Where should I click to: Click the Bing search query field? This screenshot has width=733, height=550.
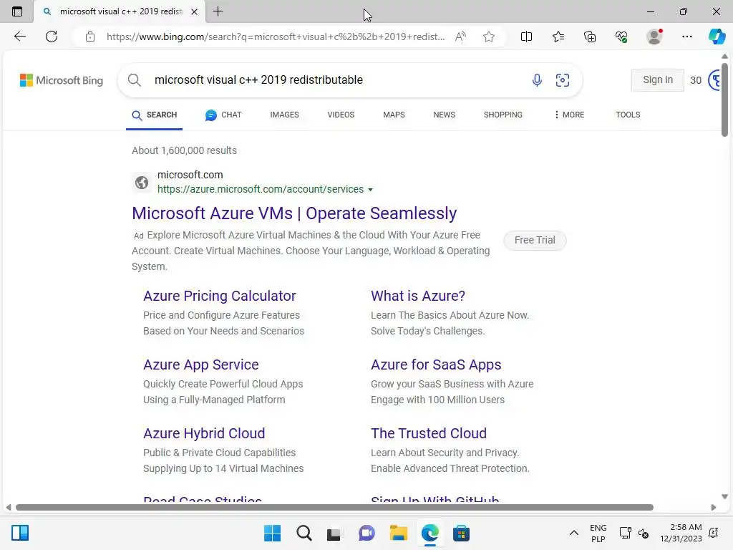(x=336, y=80)
